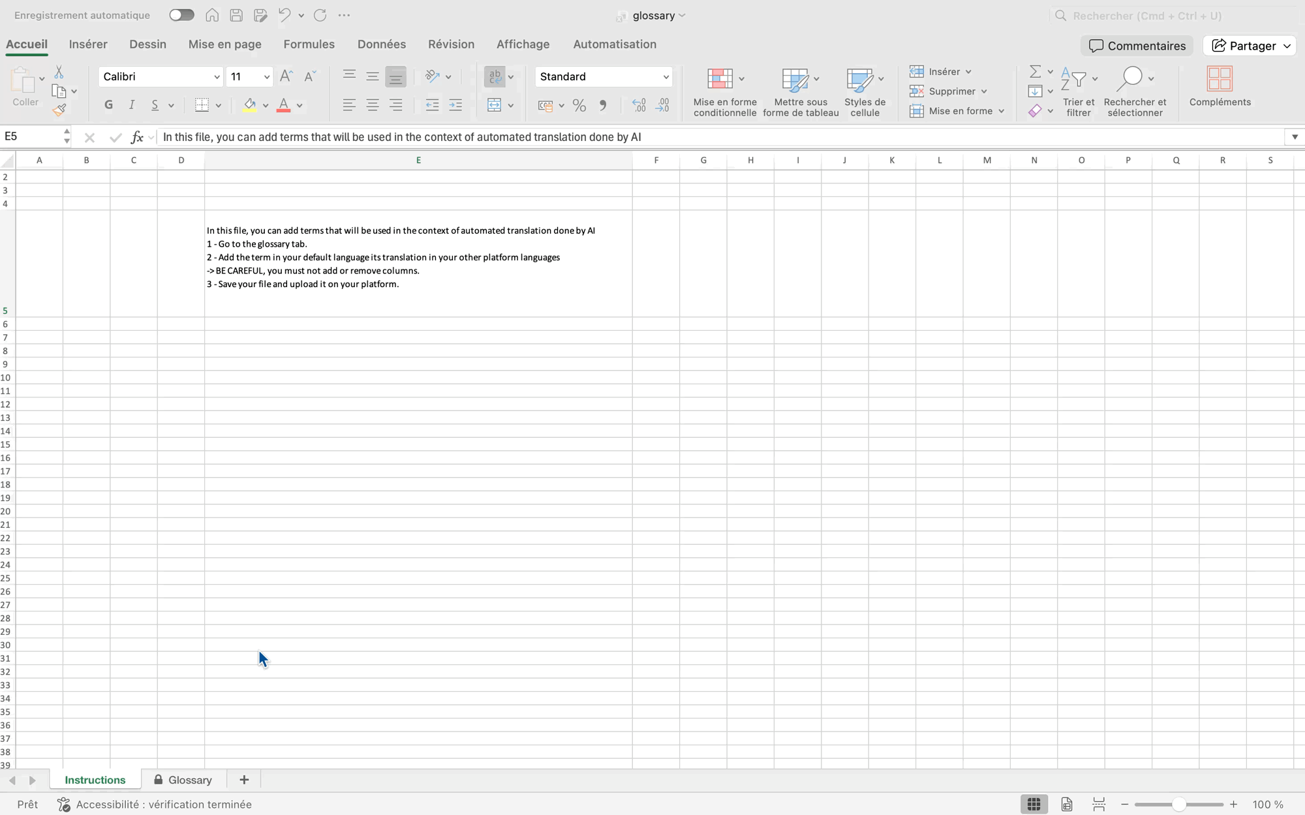The width and height of the screenshot is (1305, 815).
Task: Select the Cut (scissors) tool
Action: (x=59, y=70)
